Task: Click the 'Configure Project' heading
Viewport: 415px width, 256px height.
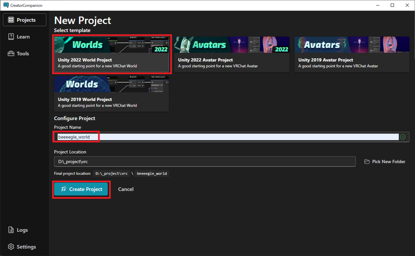Action: (x=75, y=118)
